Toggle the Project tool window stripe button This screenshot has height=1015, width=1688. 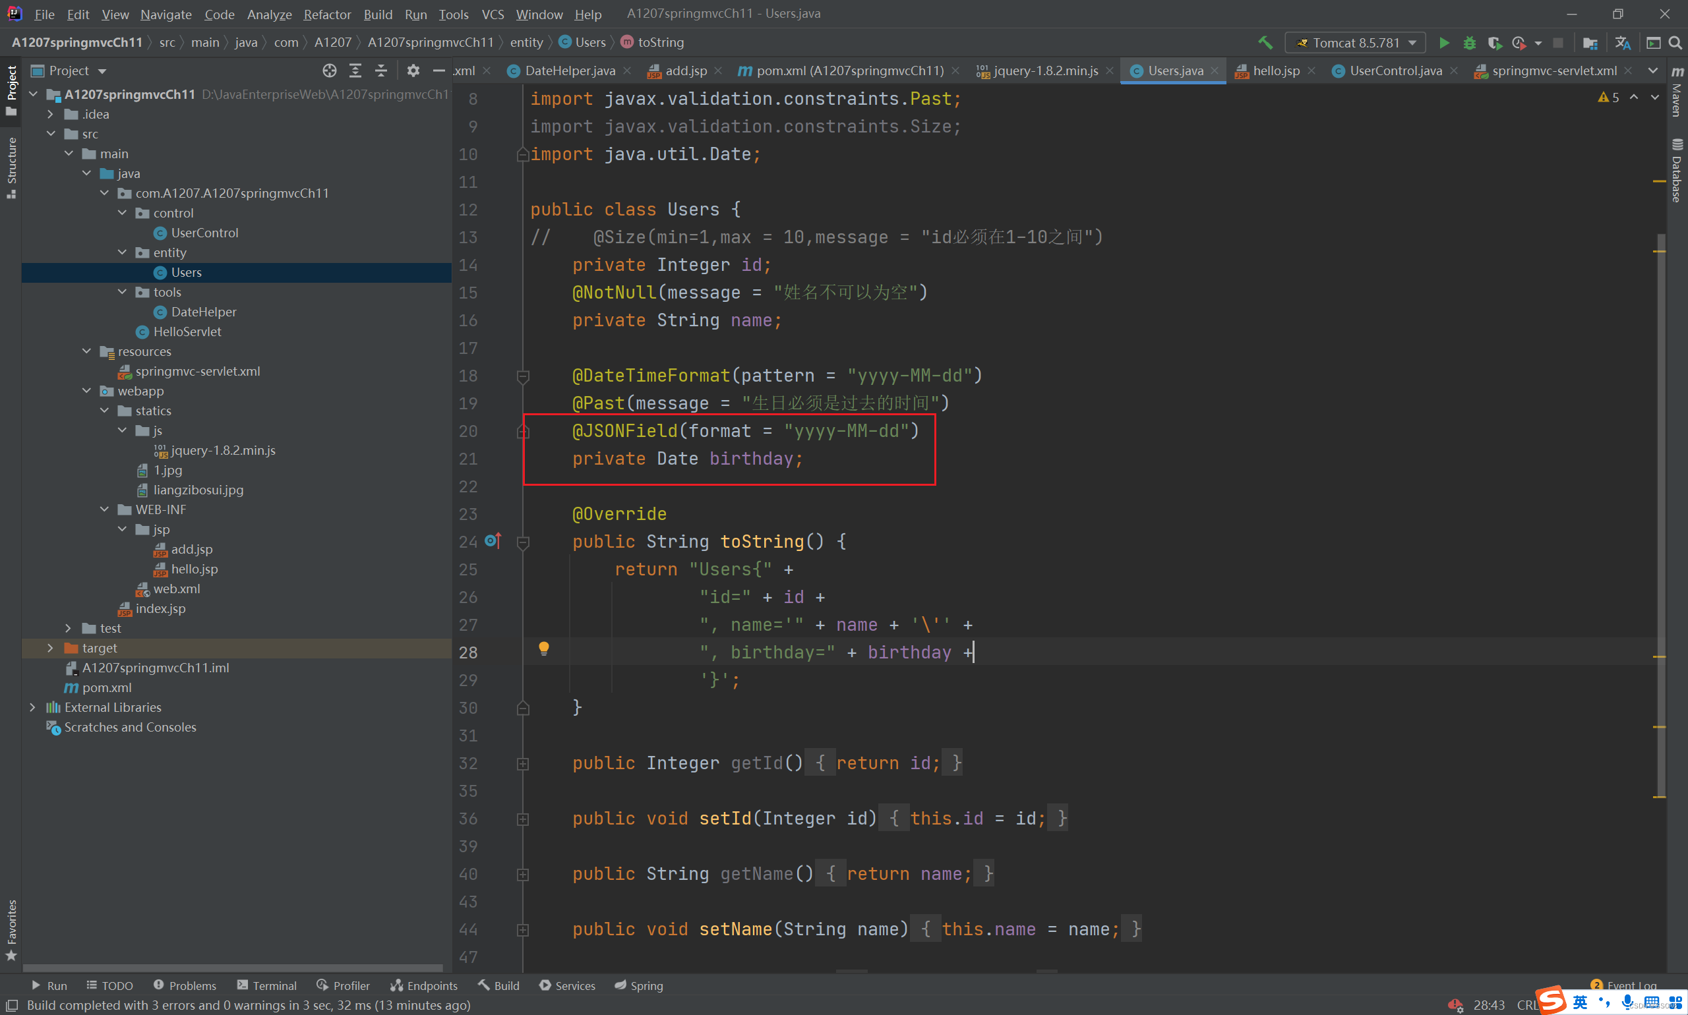[11, 90]
